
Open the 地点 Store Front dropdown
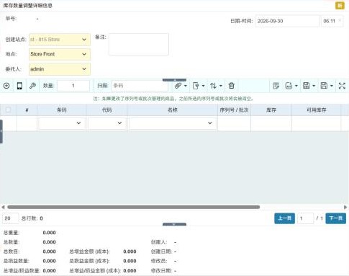pos(60,54)
